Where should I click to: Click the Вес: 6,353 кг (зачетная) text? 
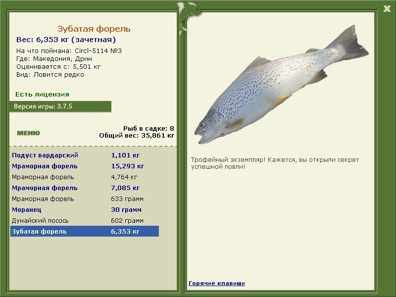click(x=66, y=40)
